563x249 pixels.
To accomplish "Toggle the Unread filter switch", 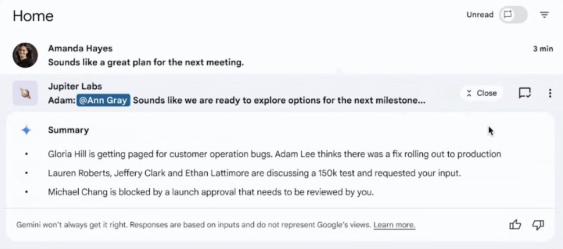I will point(513,15).
